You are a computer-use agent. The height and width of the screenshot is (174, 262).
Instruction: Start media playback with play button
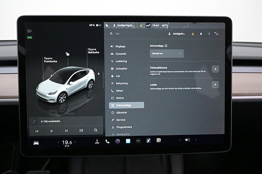pyautogui.click(x=51, y=131)
